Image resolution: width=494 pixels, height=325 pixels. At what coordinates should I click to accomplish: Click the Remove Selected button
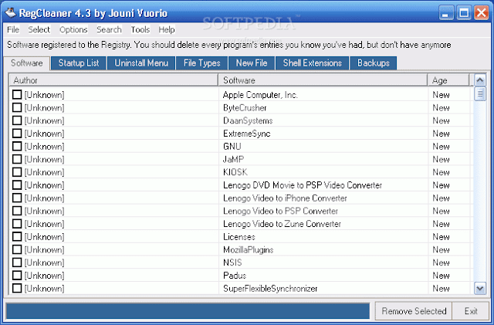coord(414,311)
